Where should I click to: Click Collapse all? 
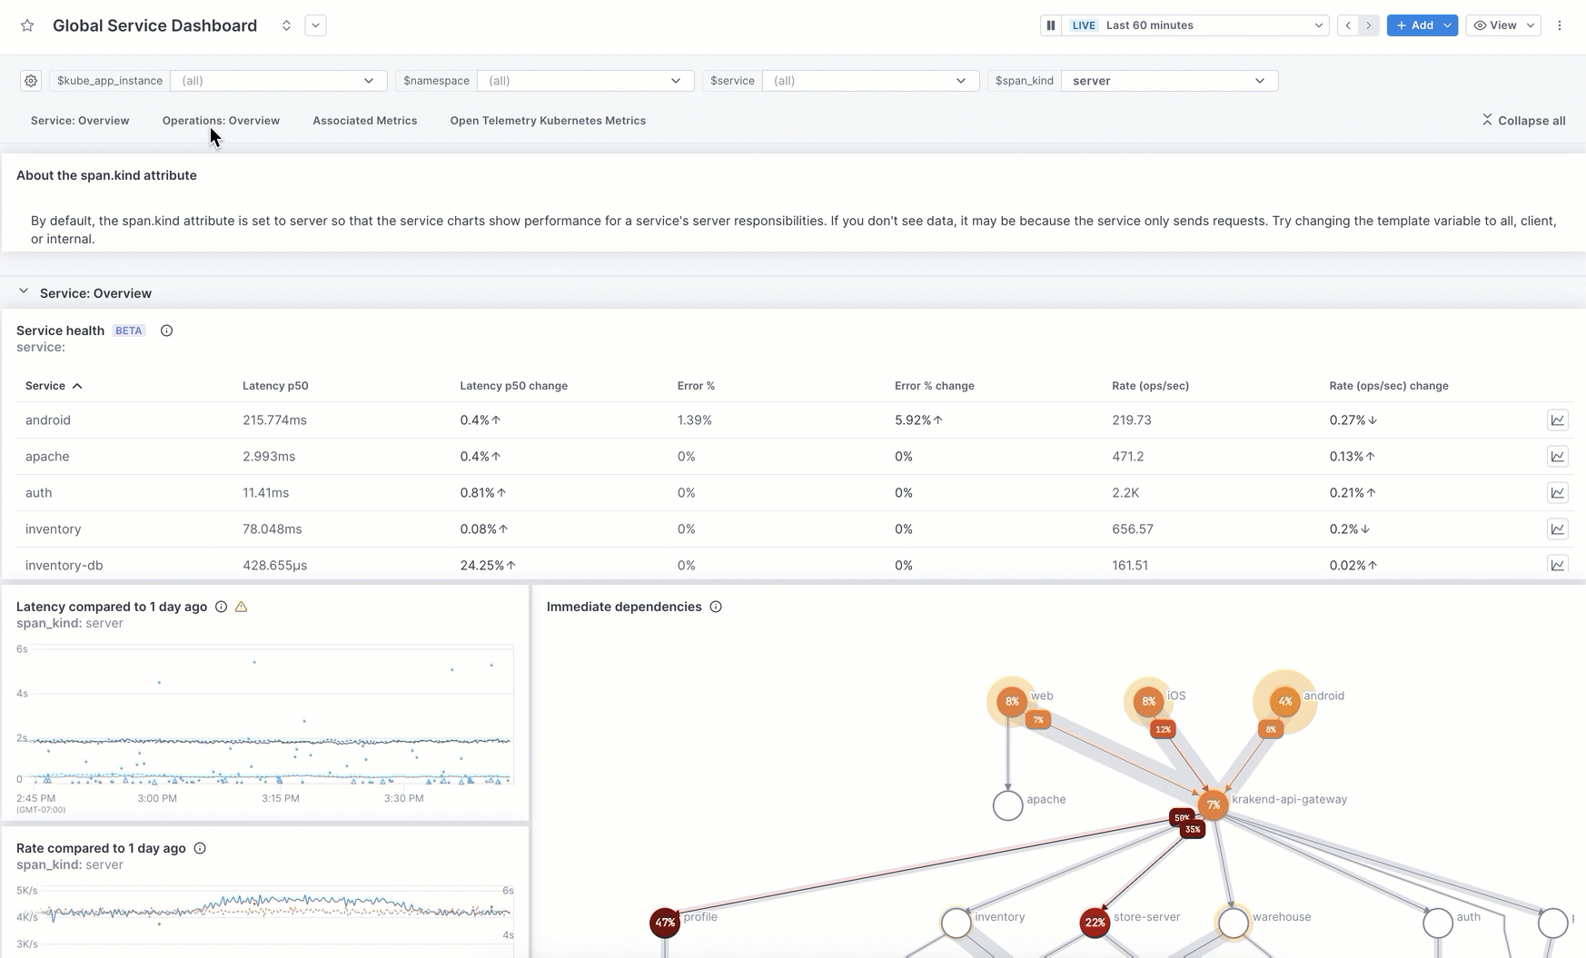pos(1523,121)
